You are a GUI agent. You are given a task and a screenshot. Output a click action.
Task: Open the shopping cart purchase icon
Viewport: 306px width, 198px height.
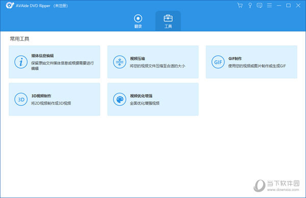tap(240, 5)
